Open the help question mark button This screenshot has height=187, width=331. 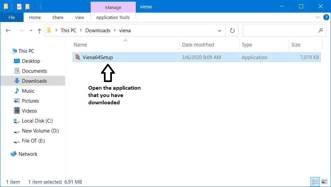tap(326, 17)
